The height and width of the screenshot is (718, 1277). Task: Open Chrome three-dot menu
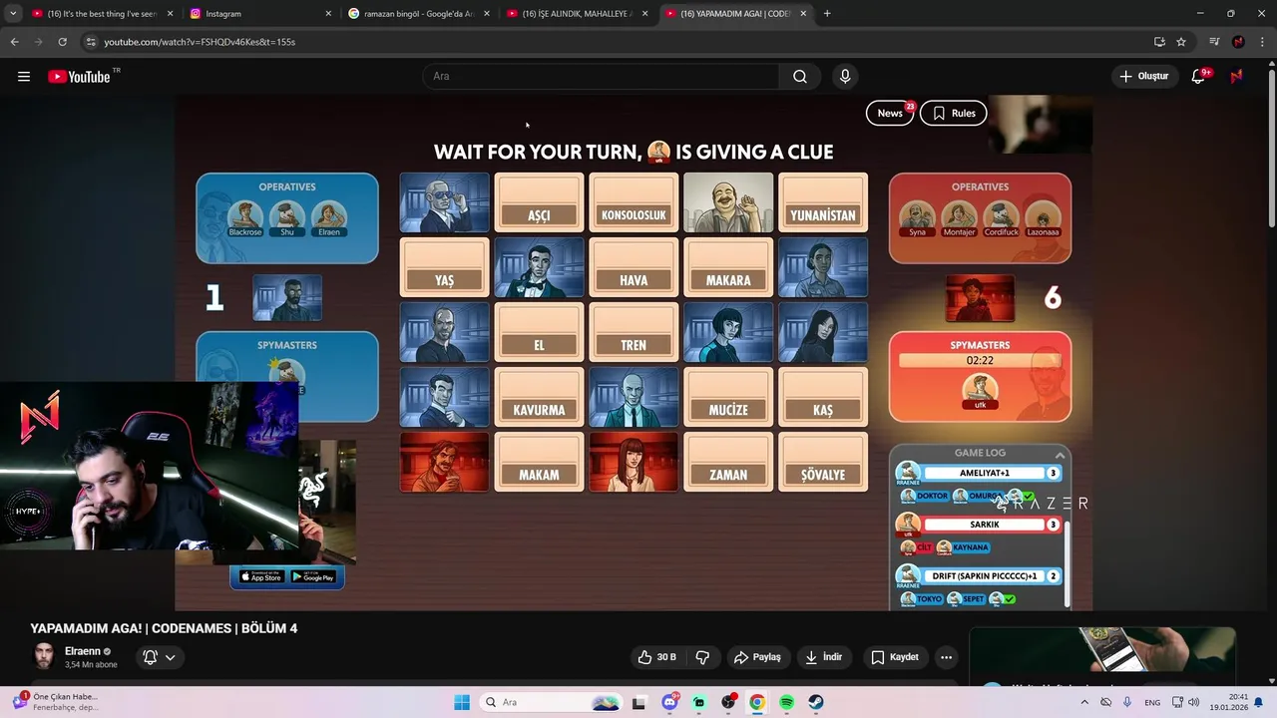click(x=1261, y=42)
